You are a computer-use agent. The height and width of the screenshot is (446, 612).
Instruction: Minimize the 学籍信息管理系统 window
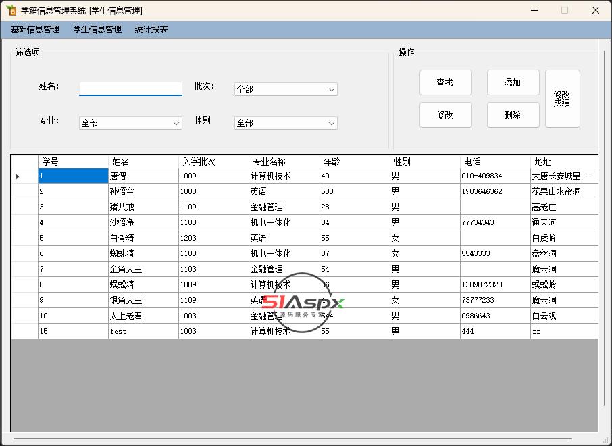point(534,11)
